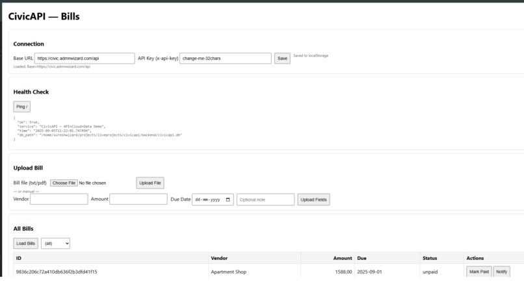Screen dimensions: 524x282
Task: Save the connection settings
Action: pos(282,58)
